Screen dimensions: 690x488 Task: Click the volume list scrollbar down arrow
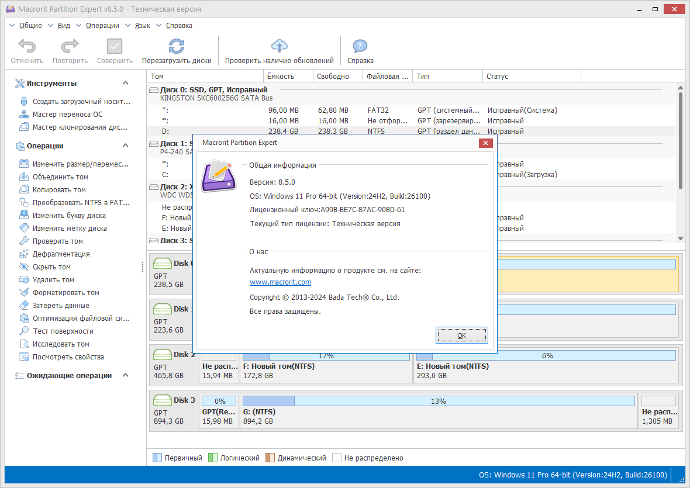coord(680,238)
